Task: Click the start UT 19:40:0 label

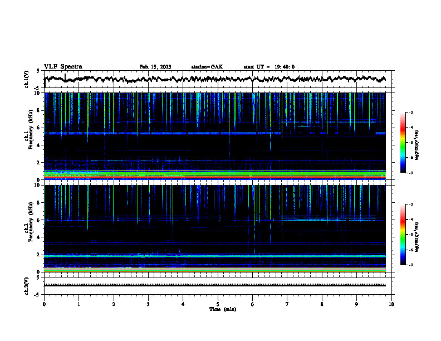Action: 269,67
